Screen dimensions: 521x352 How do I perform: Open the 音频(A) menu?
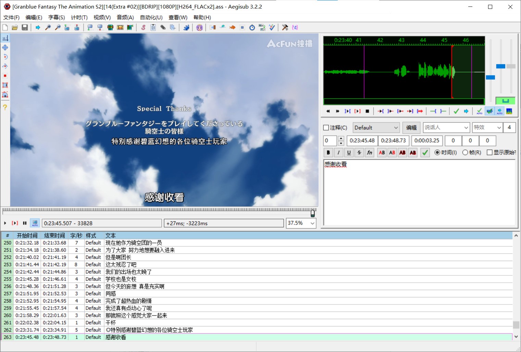(125, 17)
